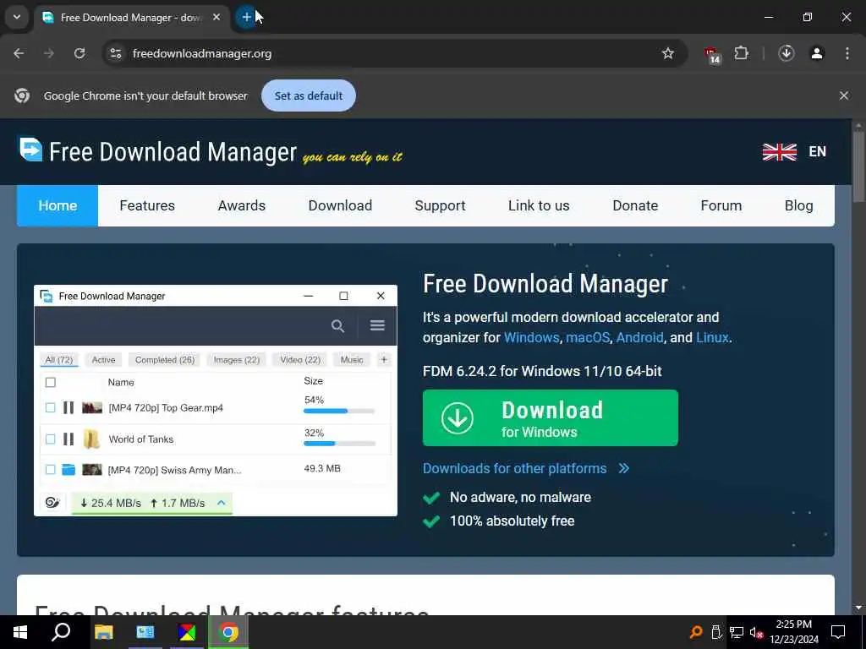Image resolution: width=866 pixels, height=649 pixels.
Task: Open the Awards page
Action: point(241,206)
